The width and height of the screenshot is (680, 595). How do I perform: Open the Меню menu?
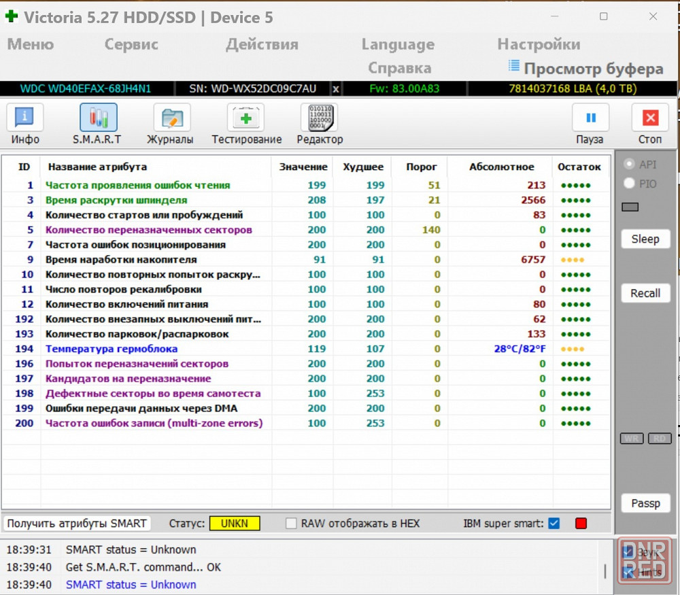[x=31, y=45]
